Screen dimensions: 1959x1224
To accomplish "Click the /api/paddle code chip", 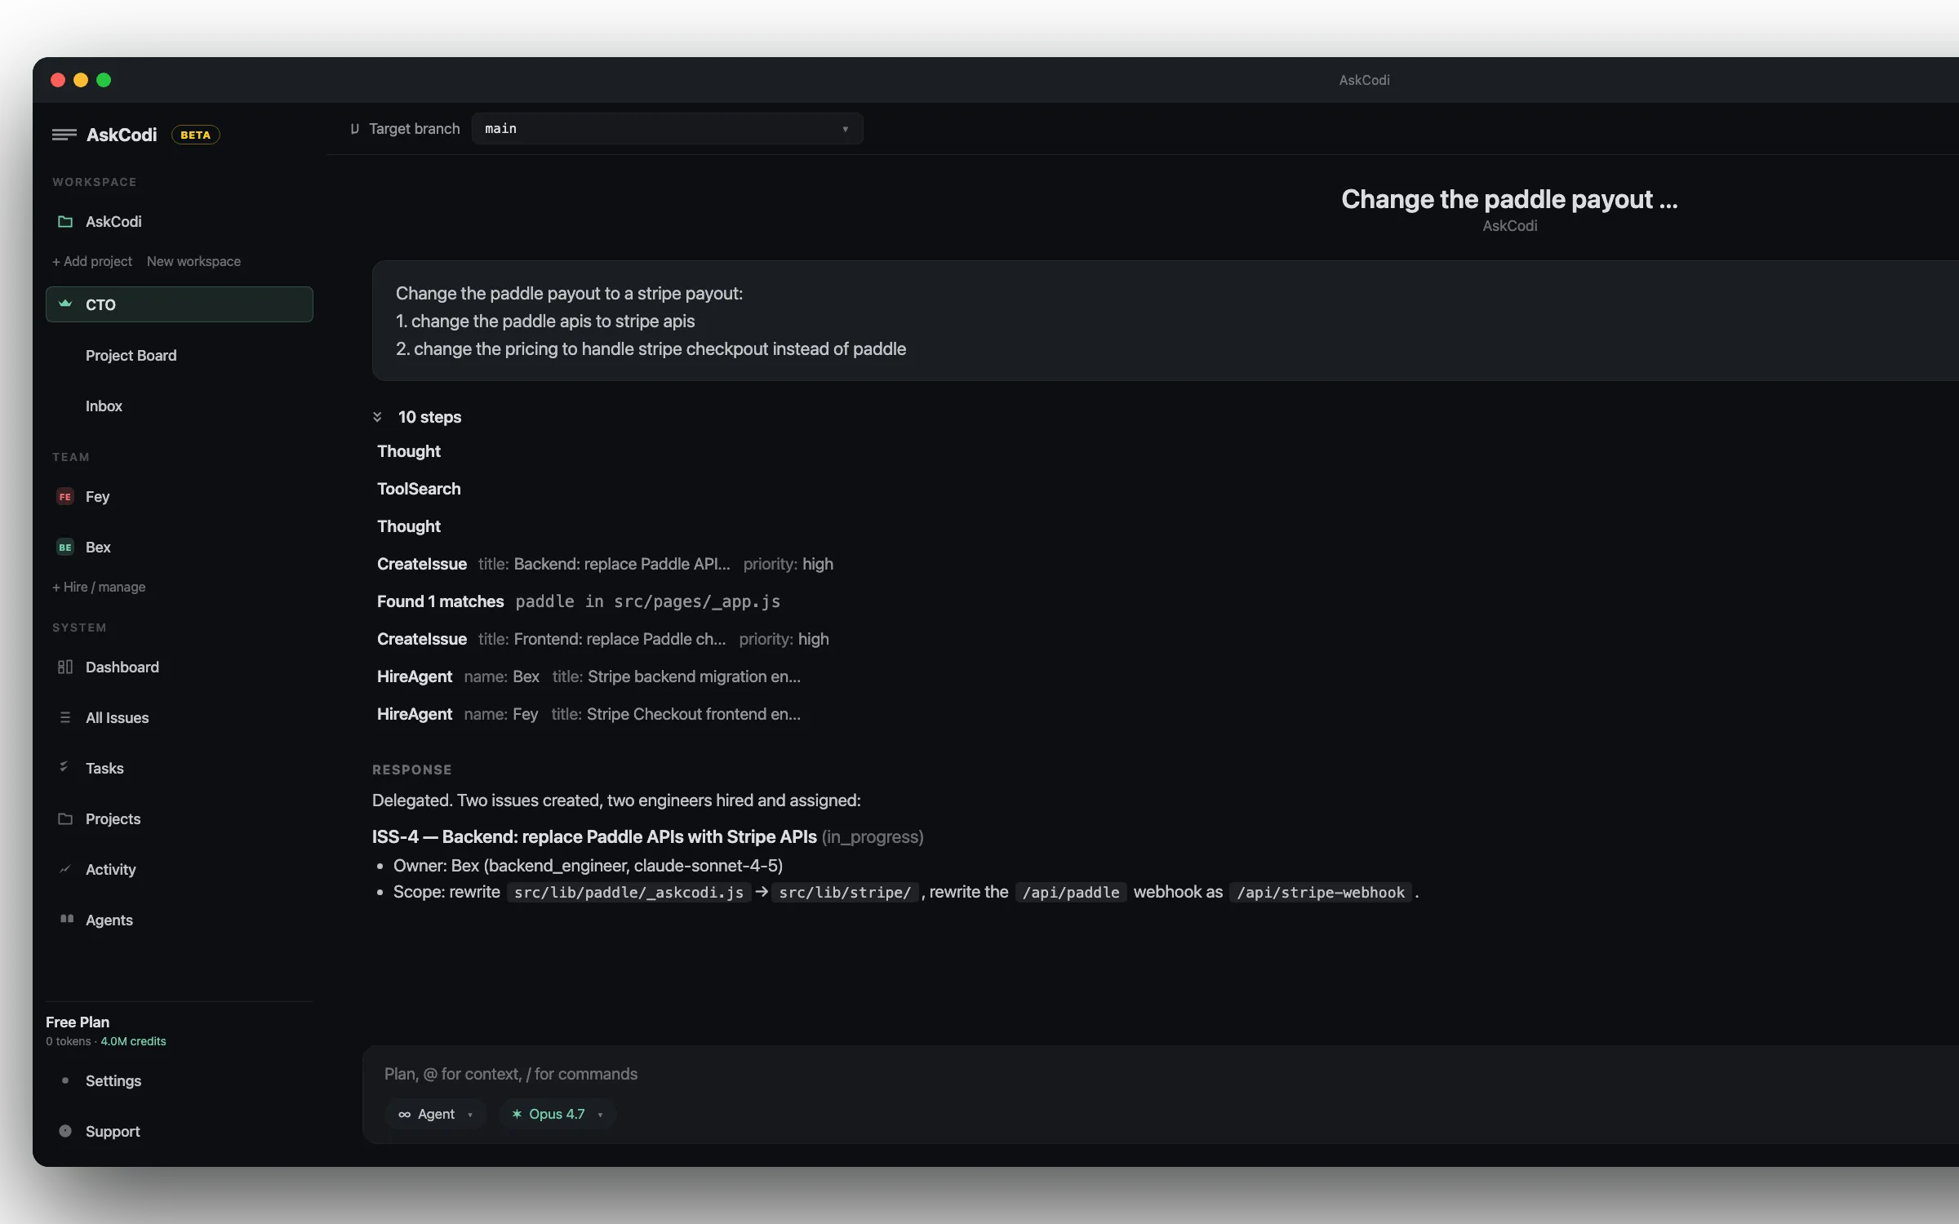I will point(1071,893).
